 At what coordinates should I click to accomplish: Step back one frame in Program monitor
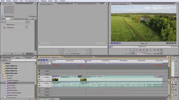pos(140,50)
